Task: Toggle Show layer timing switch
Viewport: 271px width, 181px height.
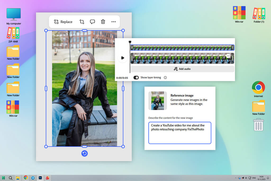Action: point(136,78)
